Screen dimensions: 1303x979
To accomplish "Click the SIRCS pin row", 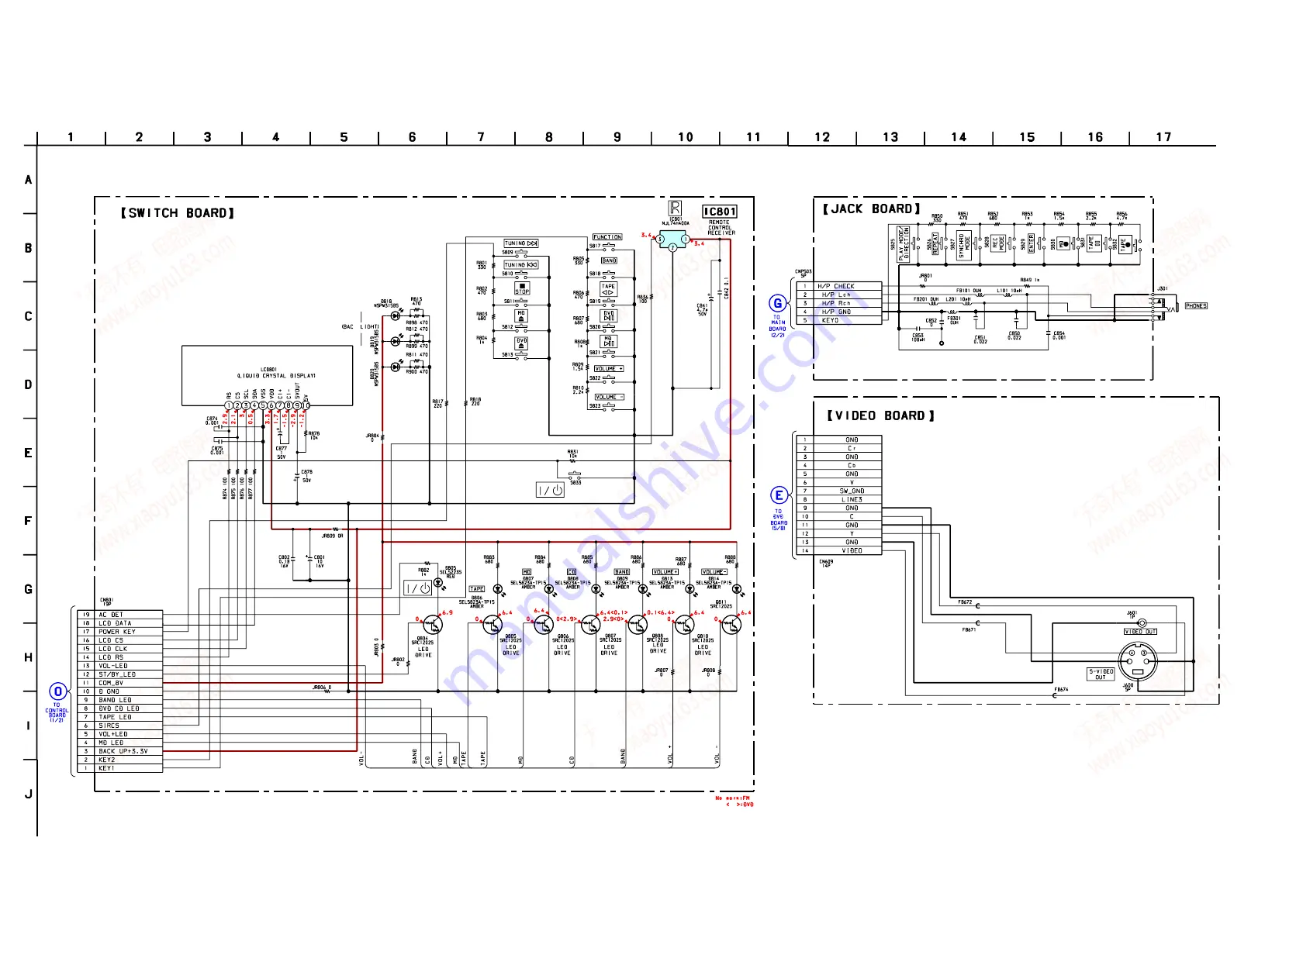I will [119, 726].
